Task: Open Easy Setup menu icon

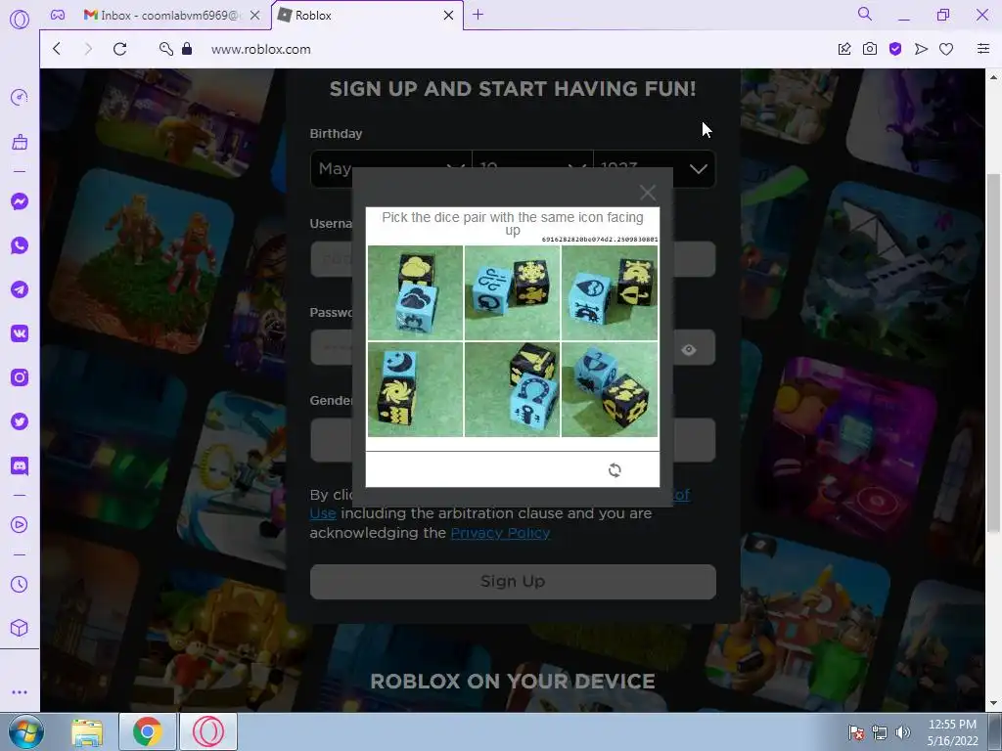Action: tap(983, 49)
